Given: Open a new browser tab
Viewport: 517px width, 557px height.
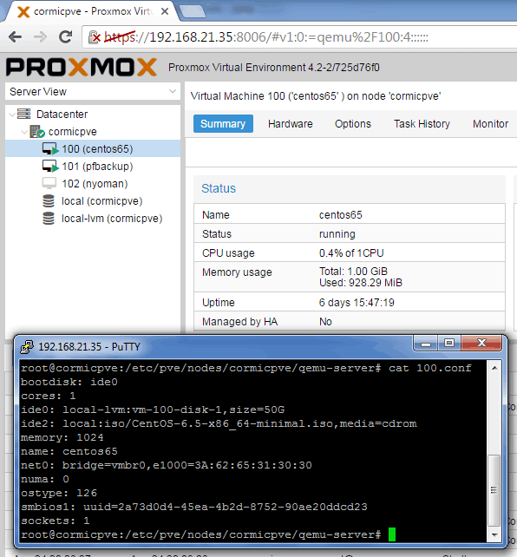Looking at the screenshot, I should [192, 12].
